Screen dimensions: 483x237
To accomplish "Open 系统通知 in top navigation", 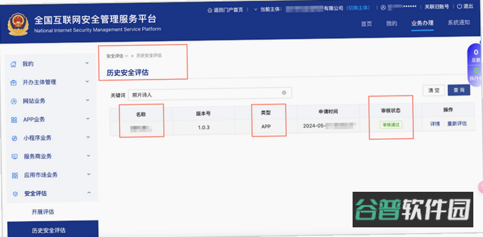I will tap(459, 22).
